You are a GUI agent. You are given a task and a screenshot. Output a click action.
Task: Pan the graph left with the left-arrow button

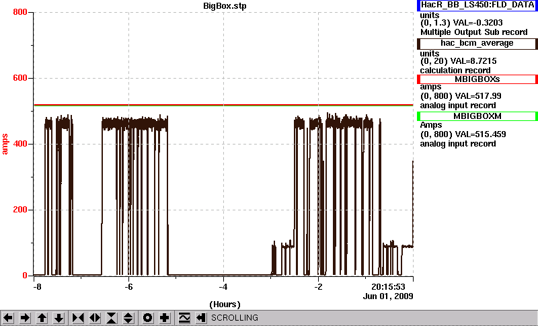(x=8, y=318)
